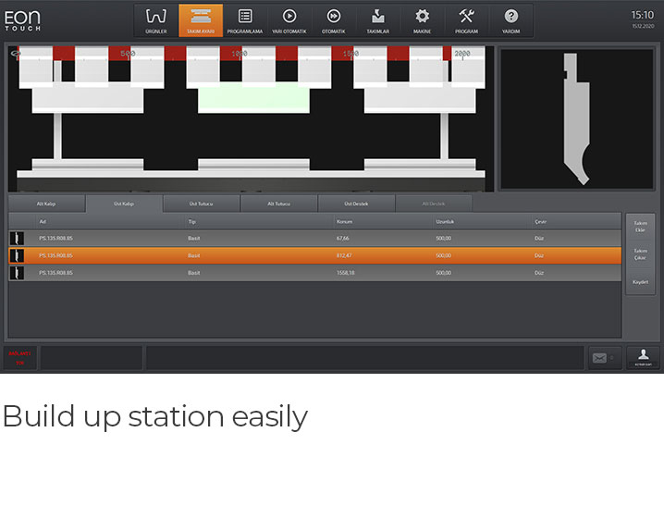Click punch thumbnail in row with Konum 1558,18
The height and width of the screenshot is (531, 664).
tap(17, 273)
